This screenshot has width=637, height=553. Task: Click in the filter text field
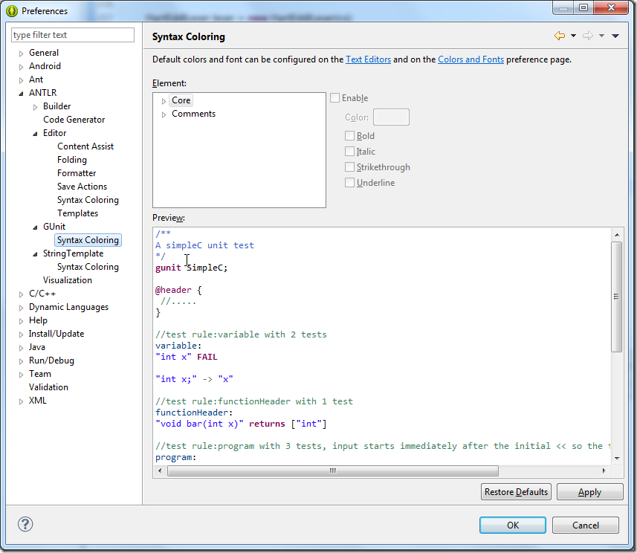(73, 35)
